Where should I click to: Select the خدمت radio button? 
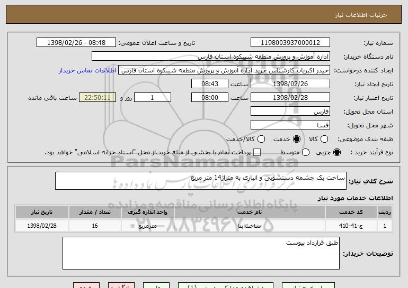(297, 139)
